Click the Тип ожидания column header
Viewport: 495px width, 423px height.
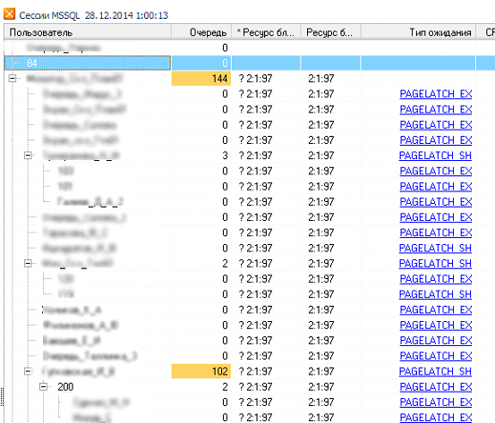pyautogui.click(x=418, y=32)
